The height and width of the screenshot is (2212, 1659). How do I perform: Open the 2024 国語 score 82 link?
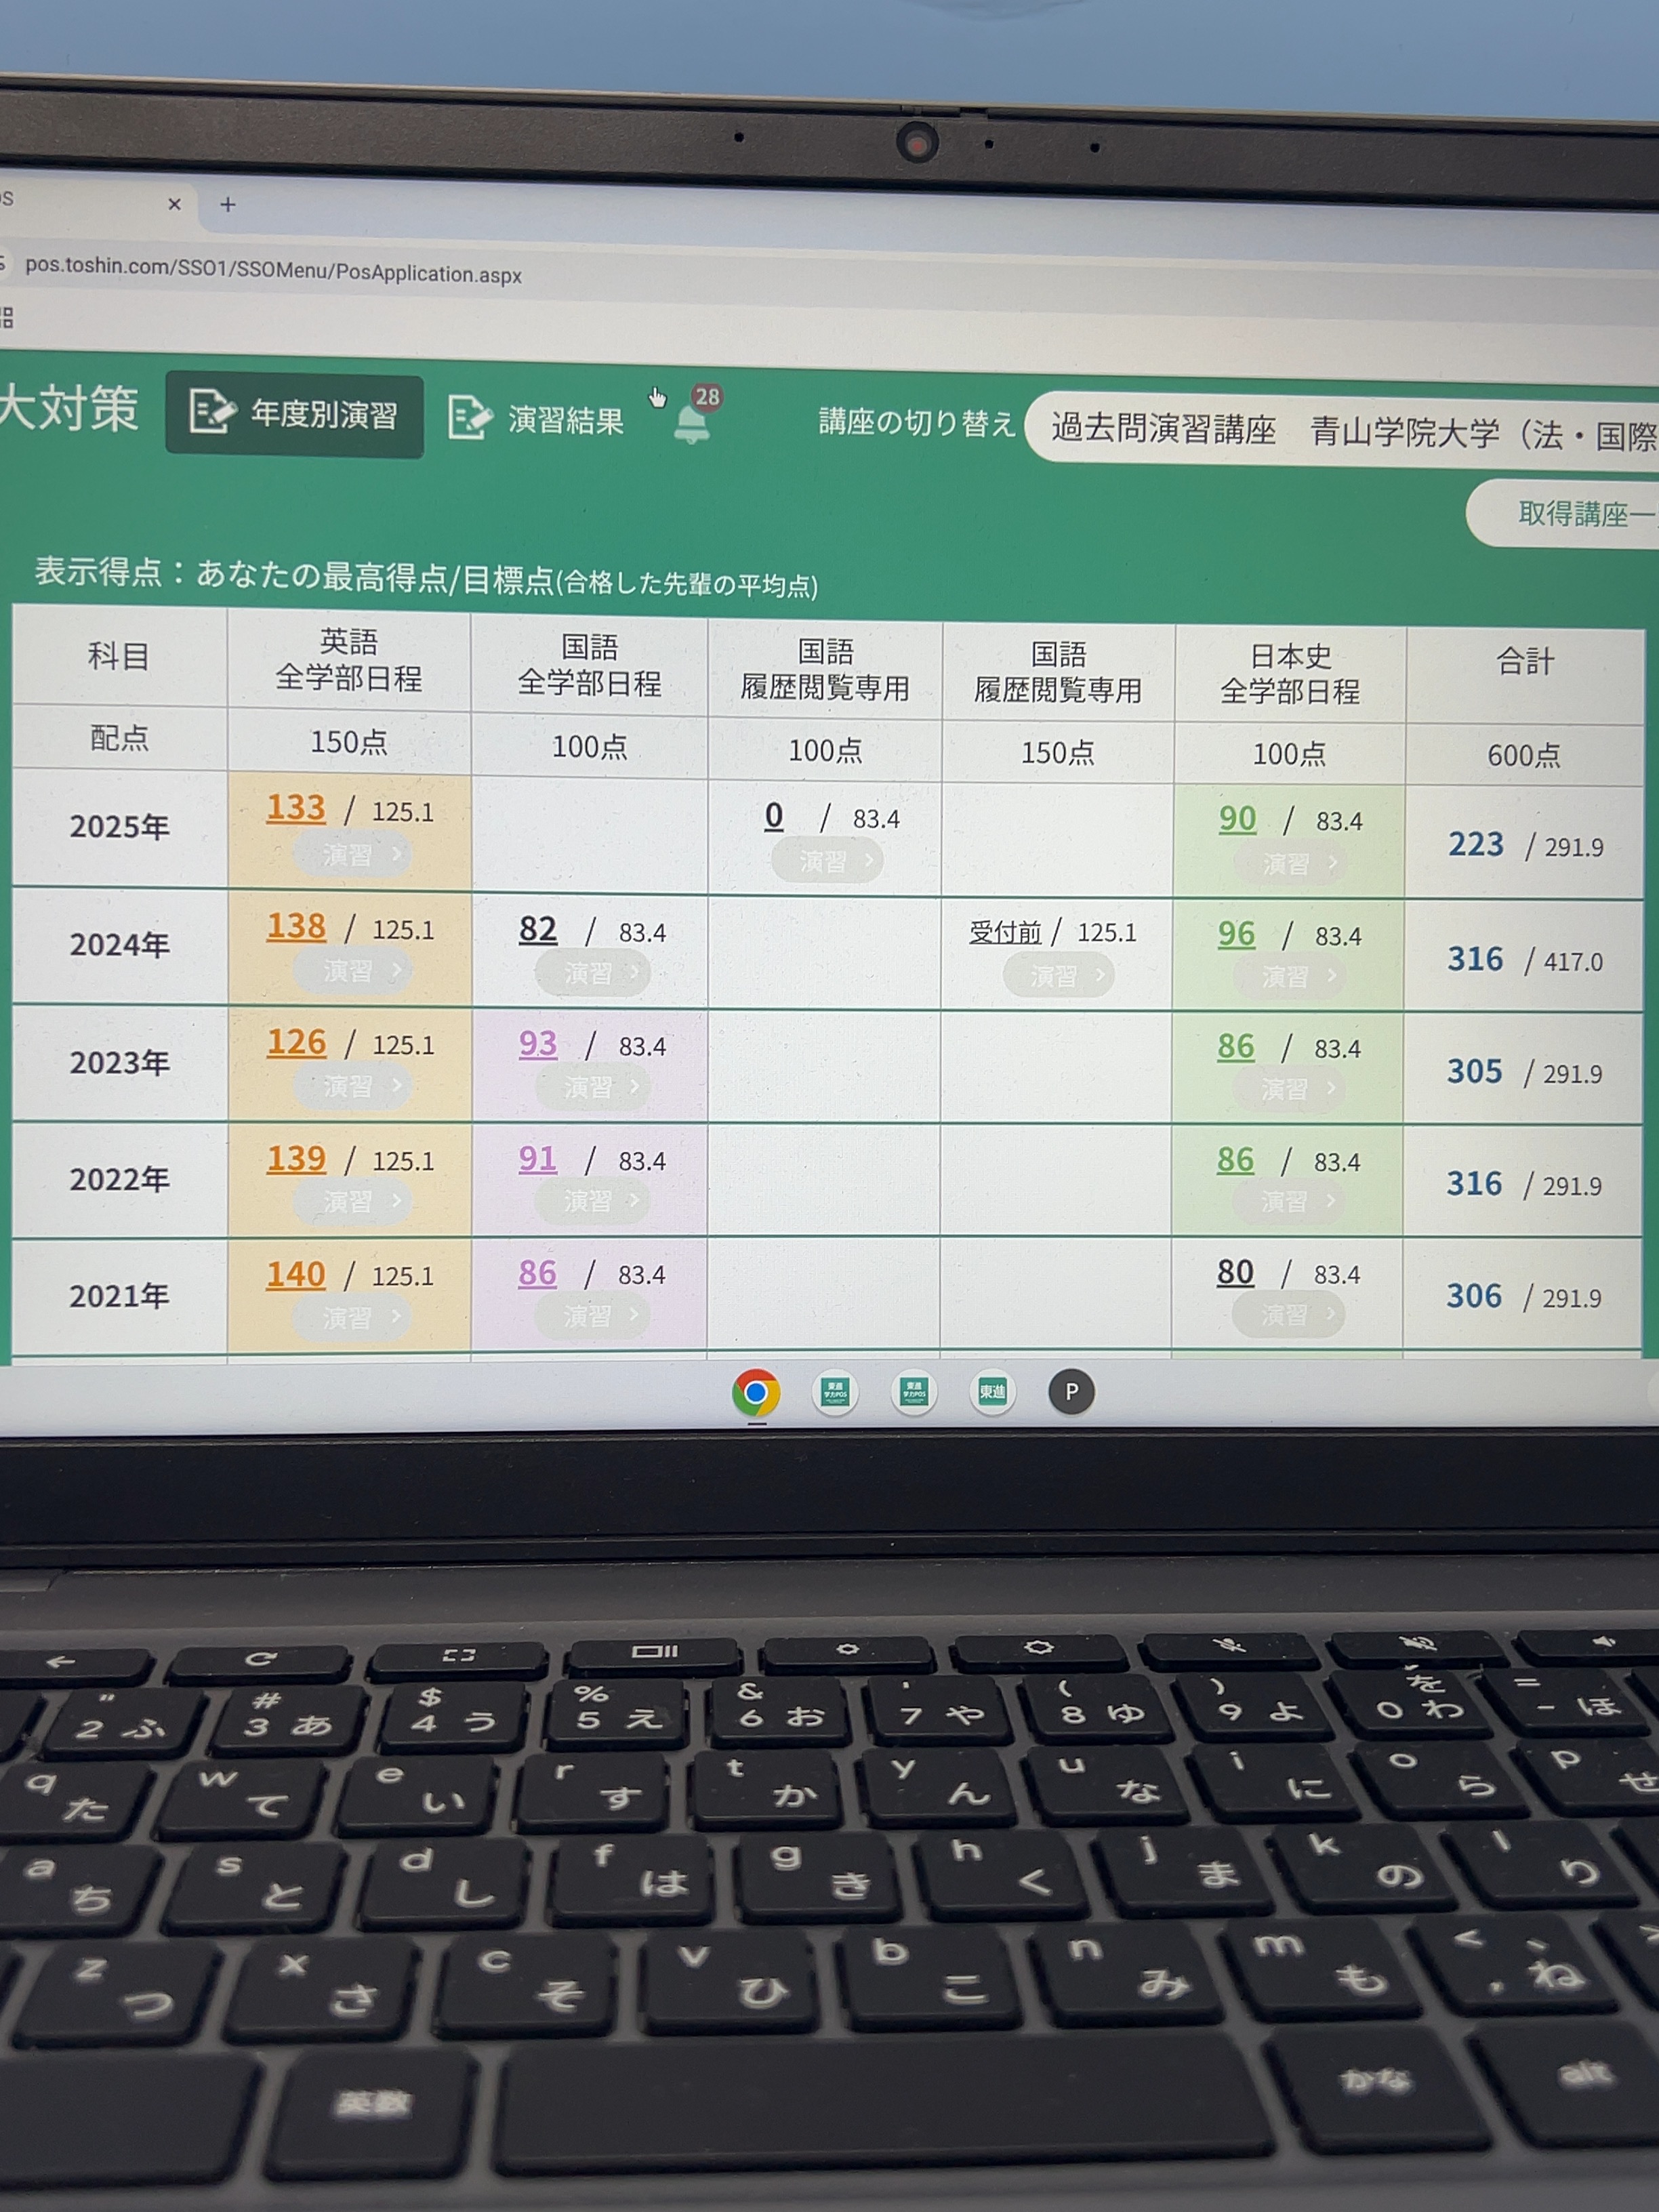[x=538, y=929]
